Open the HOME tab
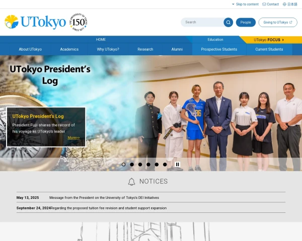The height and width of the screenshot is (241, 302). pos(101,39)
